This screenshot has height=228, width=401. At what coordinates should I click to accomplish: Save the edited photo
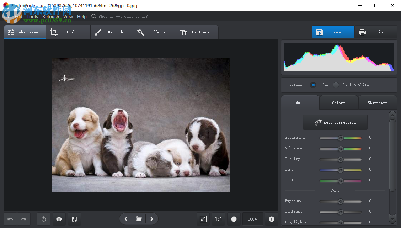(x=333, y=32)
